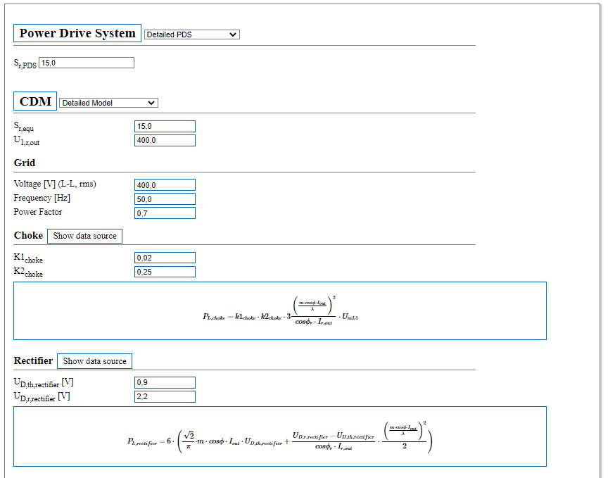Open the Detailed PDS dropdown
This screenshot has width=615, height=478.
click(x=191, y=34)
